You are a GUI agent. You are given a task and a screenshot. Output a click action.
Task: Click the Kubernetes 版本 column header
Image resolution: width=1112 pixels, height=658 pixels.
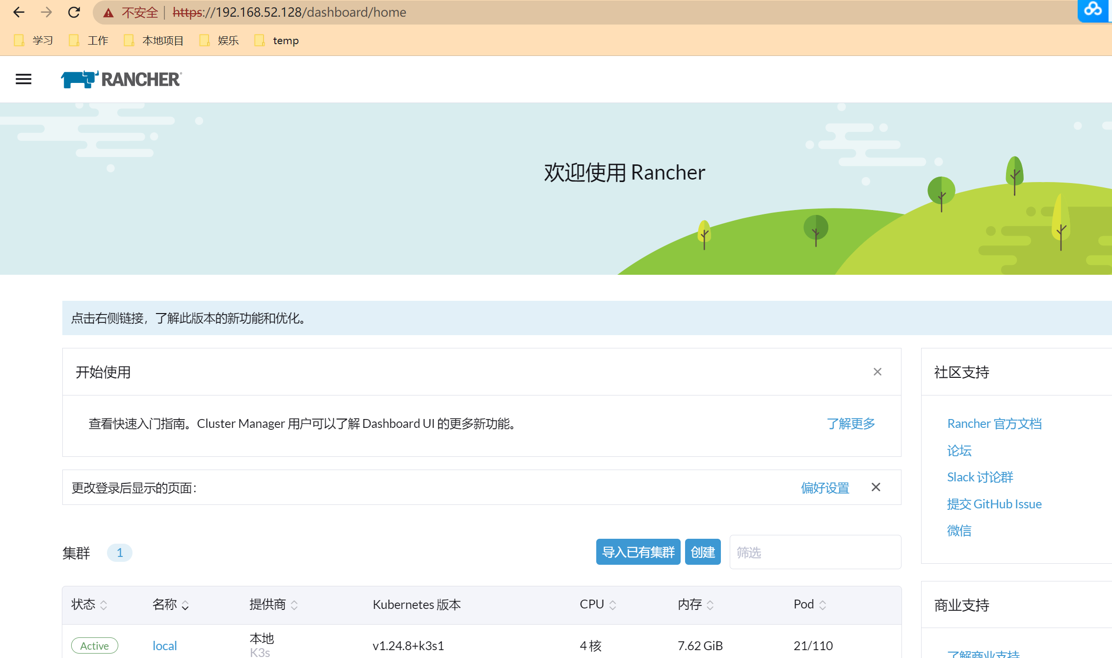417,605
